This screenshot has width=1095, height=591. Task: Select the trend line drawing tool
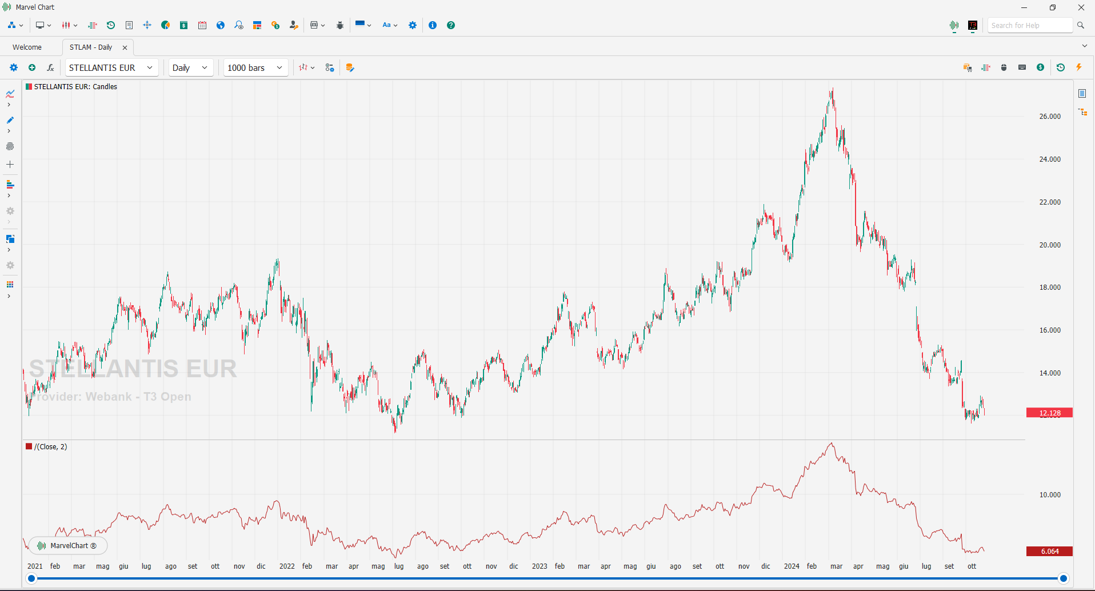(x=10, y=94)
